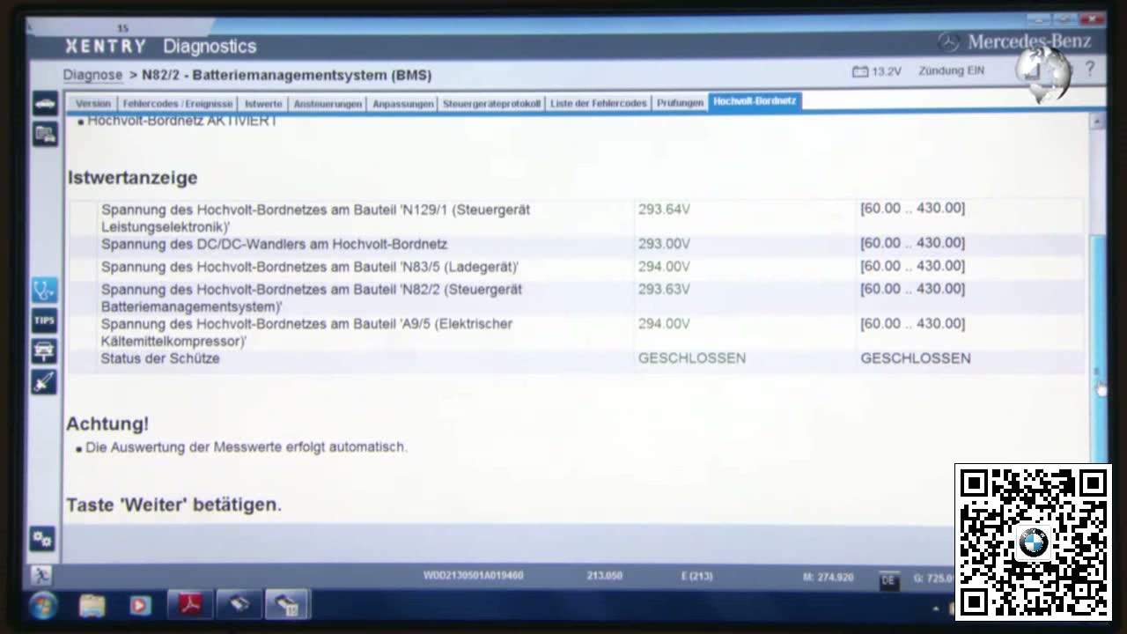
Task: Click the DE language indicator in status bar
Action: click(x=888, y=579)
